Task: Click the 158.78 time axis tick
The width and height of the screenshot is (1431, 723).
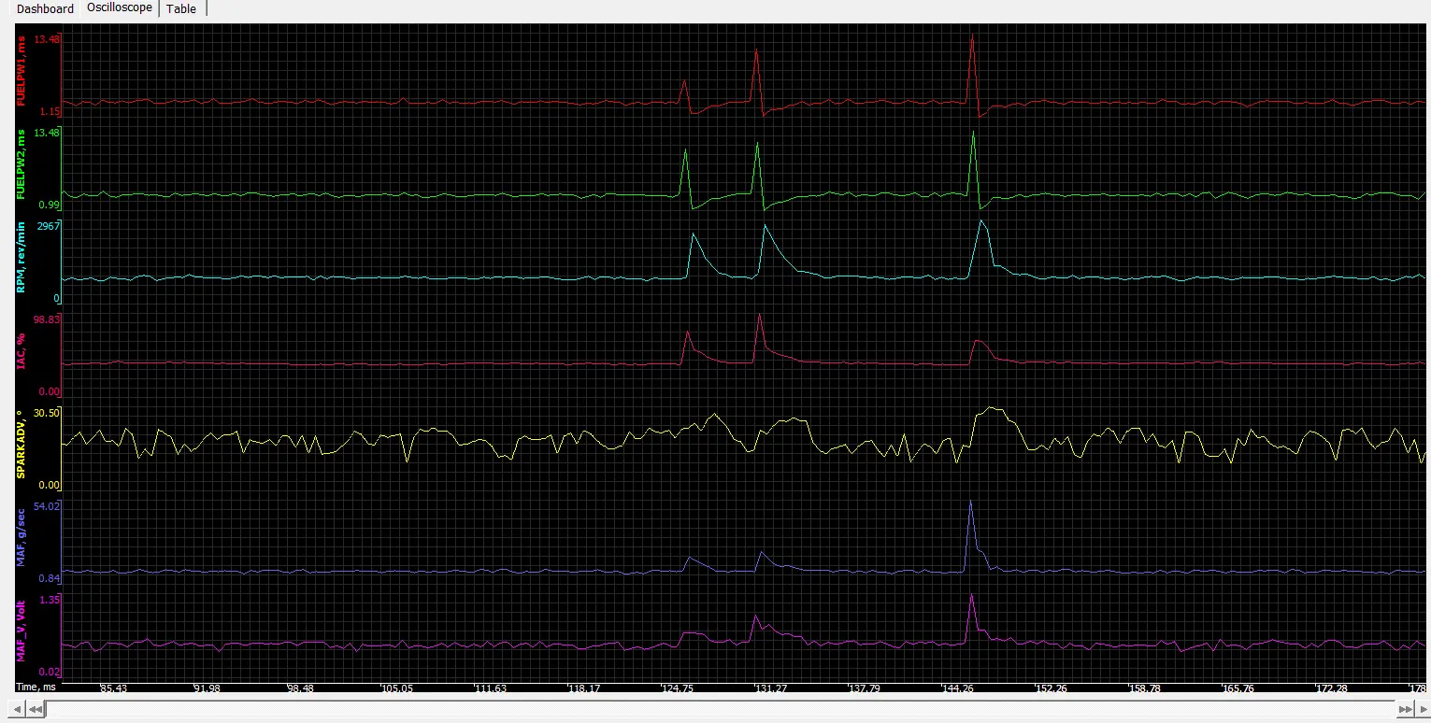Action: 1145,688
